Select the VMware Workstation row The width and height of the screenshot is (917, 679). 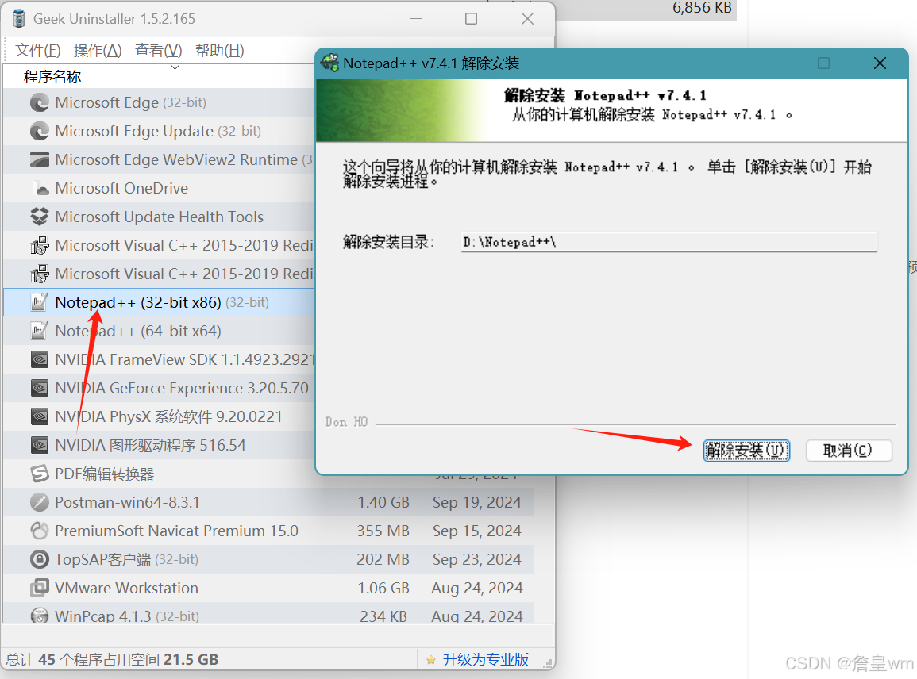coord(268,588)
